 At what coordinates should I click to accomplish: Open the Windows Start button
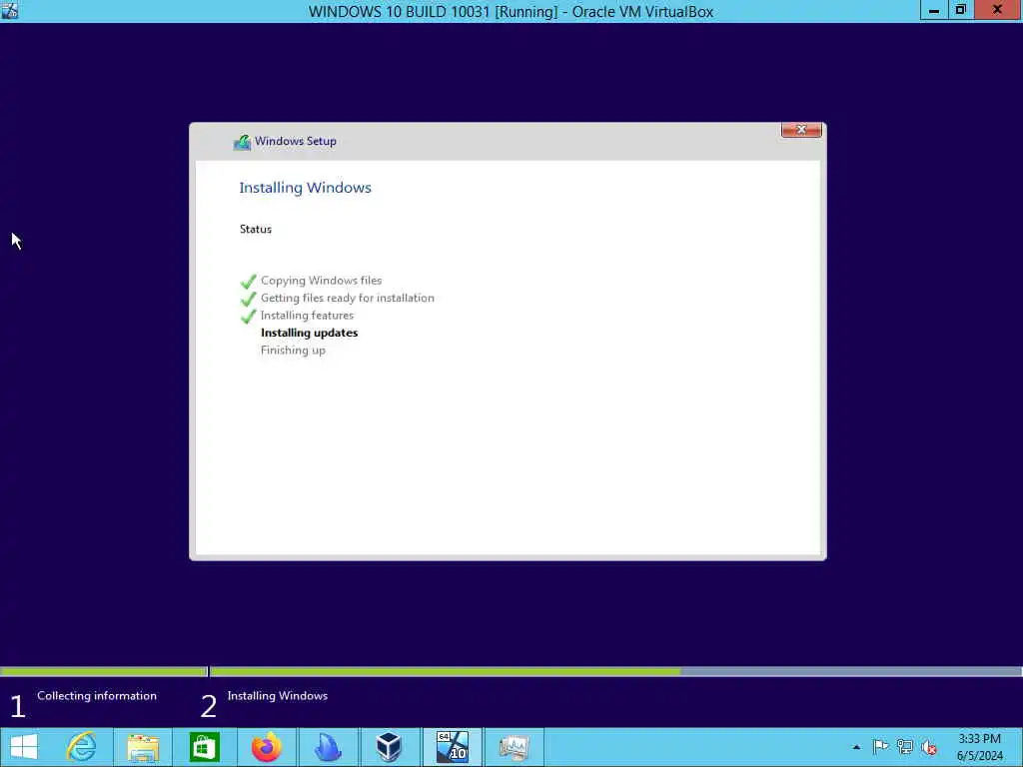coord(24,747)
